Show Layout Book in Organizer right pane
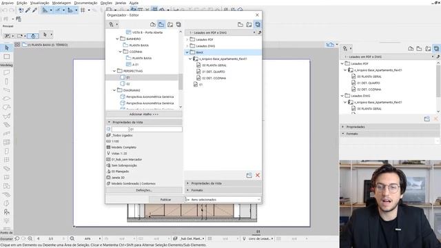441x248 pixels. 249,25
